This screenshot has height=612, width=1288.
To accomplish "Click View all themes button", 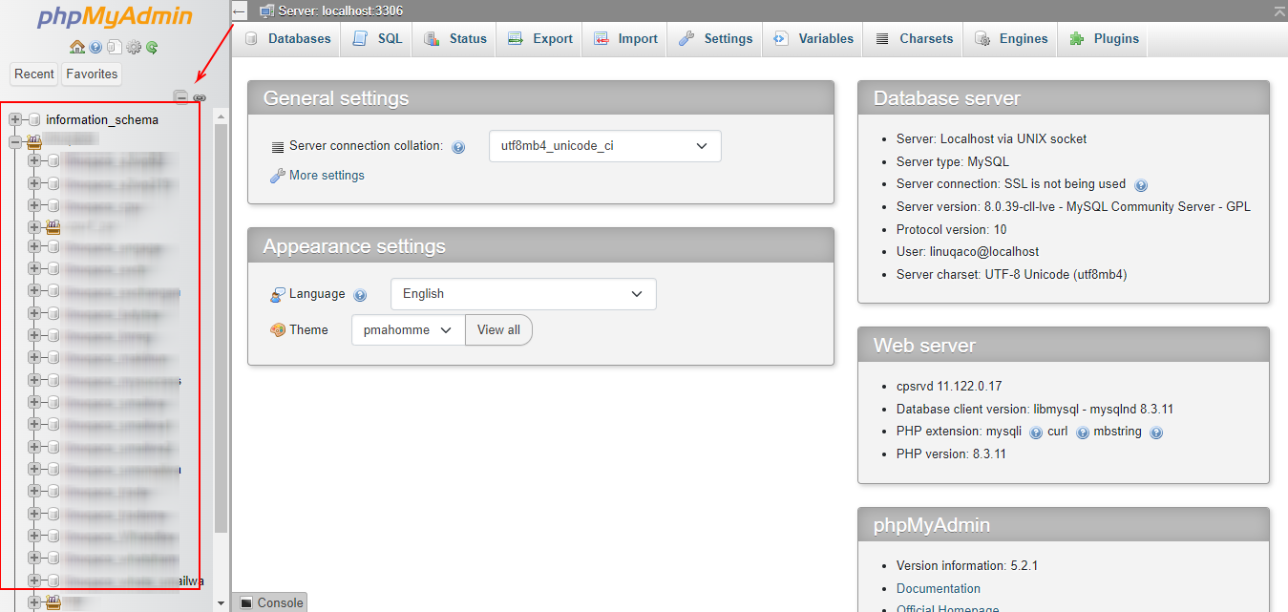I will click(x=498, y=330).
